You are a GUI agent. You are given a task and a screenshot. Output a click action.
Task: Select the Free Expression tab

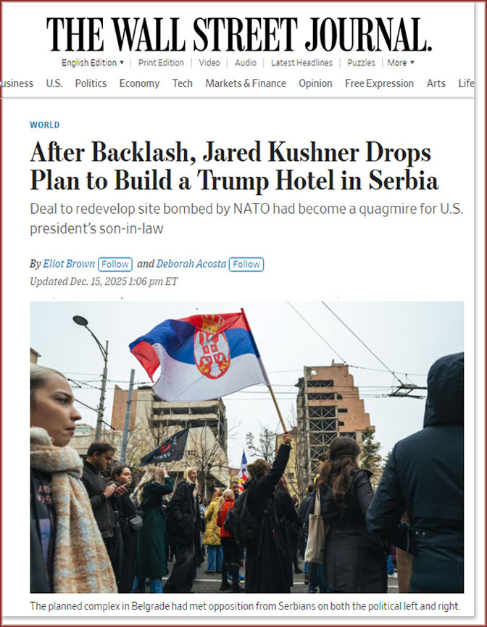coord(379,83)
